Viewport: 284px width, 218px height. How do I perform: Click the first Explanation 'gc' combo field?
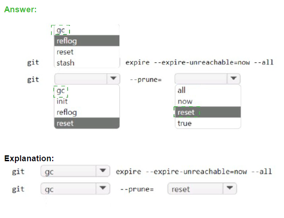point(68,171)
